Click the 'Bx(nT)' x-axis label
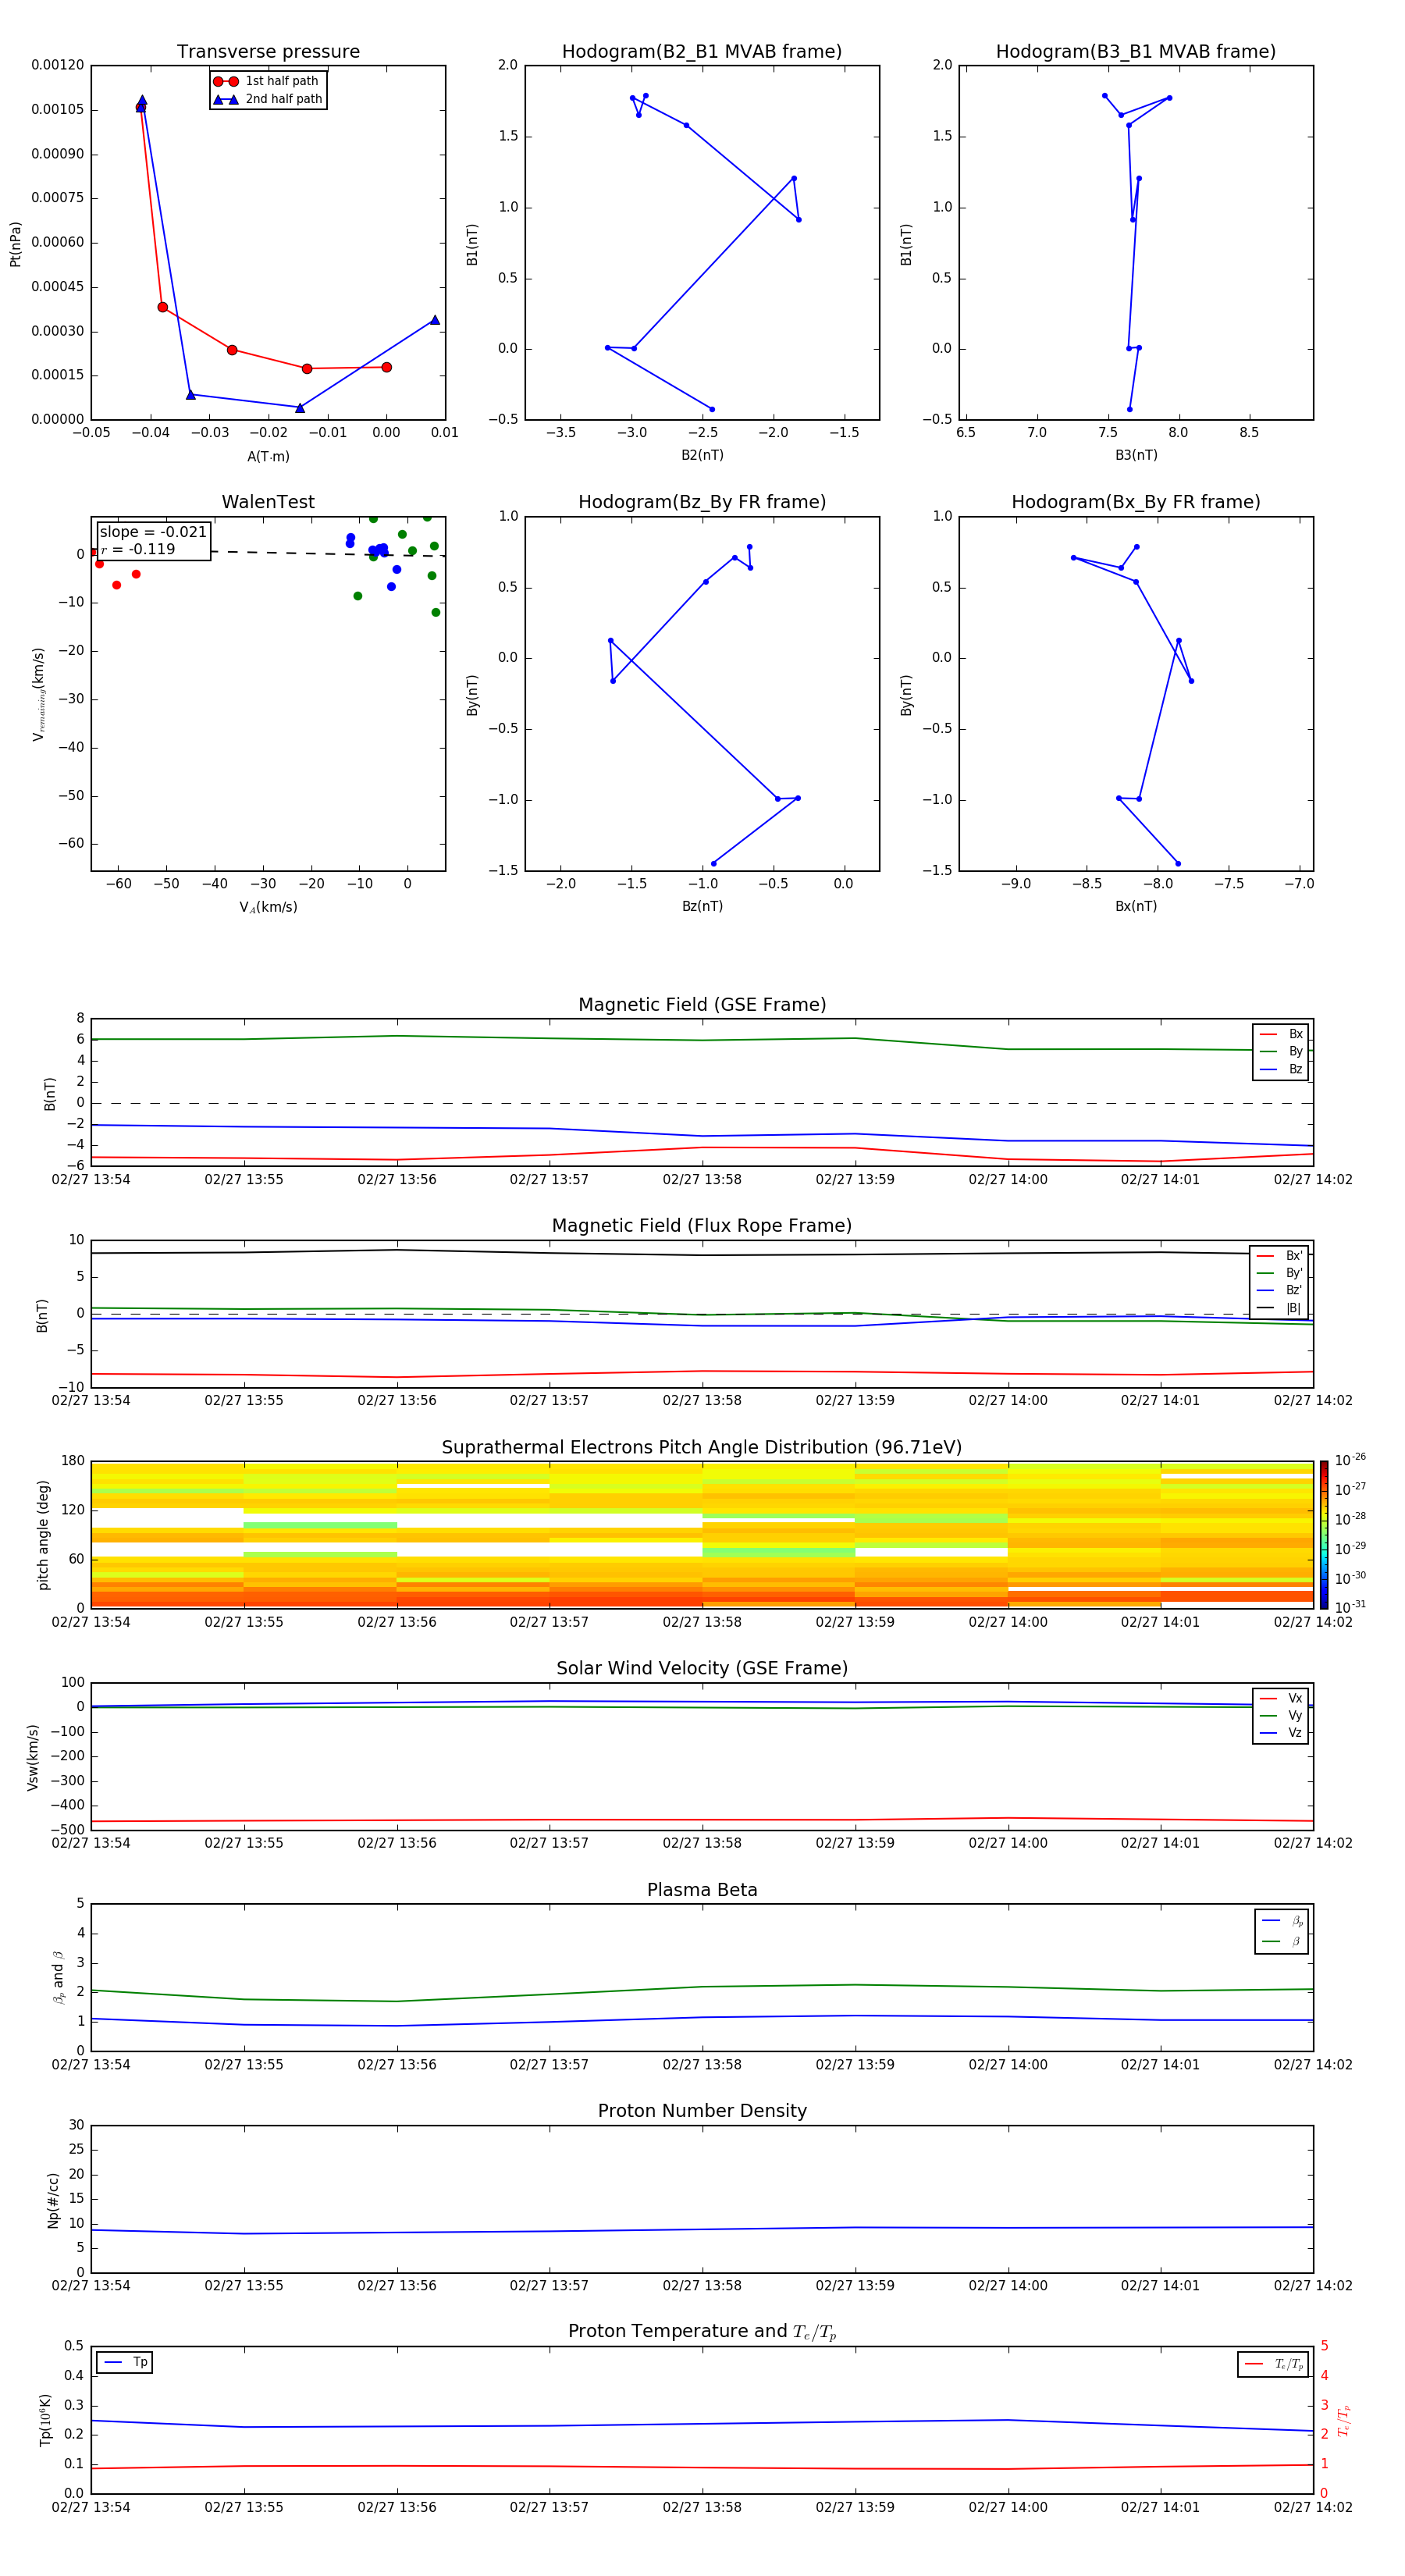This screenshot has height=2576, width=1405. 1136,906
